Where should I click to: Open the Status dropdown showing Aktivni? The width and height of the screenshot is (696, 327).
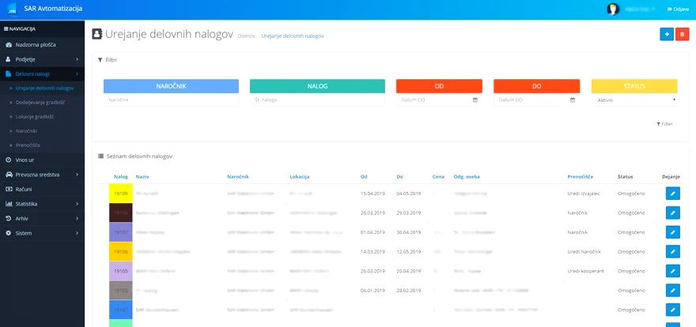click(634, 100)
